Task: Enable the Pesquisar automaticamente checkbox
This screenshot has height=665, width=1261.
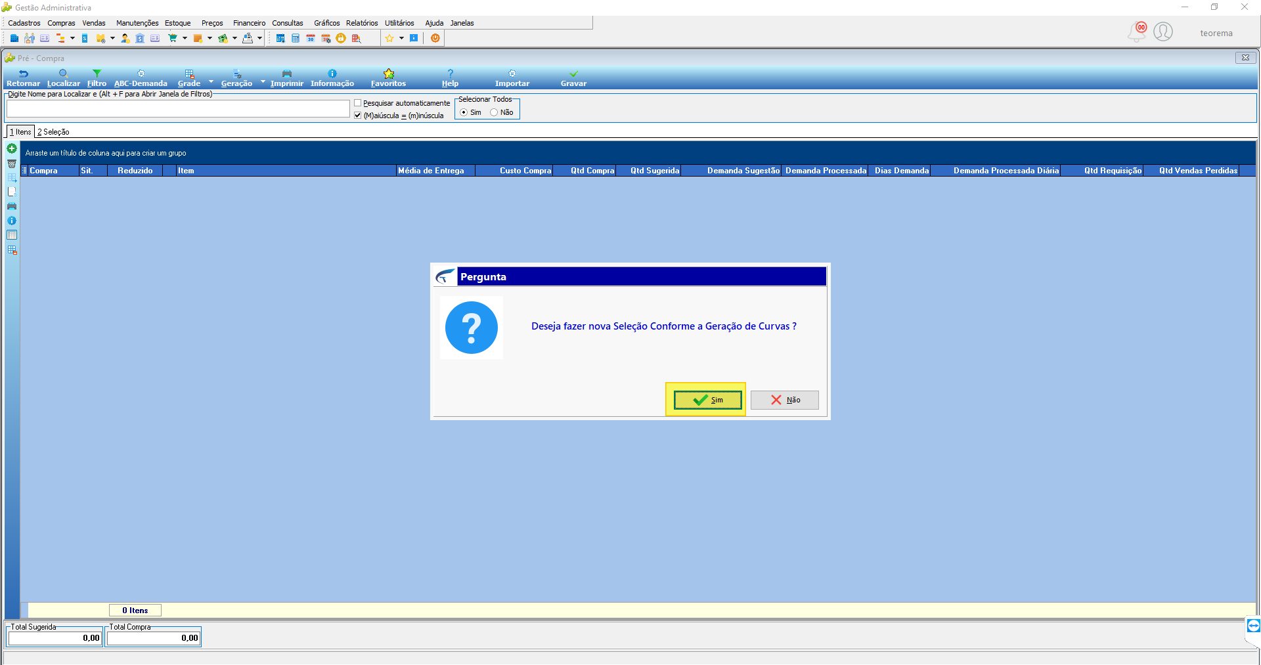Action: [358, 103]
